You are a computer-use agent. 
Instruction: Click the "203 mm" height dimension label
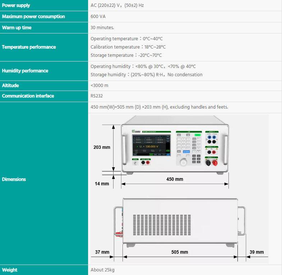(x=102, y=147)
